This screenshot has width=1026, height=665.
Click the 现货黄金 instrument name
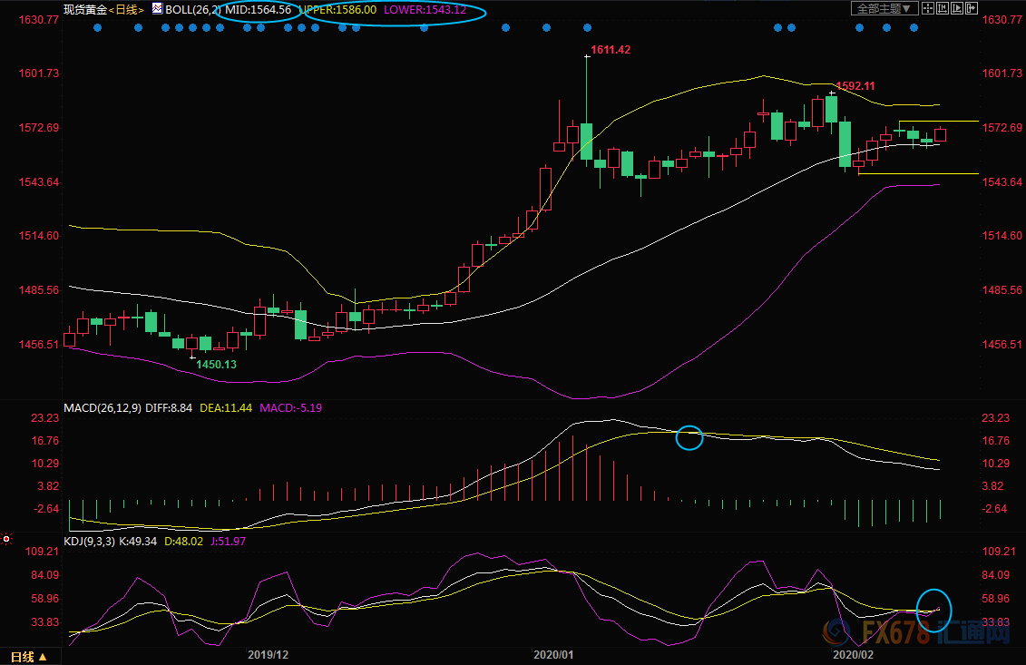(85, 10)
